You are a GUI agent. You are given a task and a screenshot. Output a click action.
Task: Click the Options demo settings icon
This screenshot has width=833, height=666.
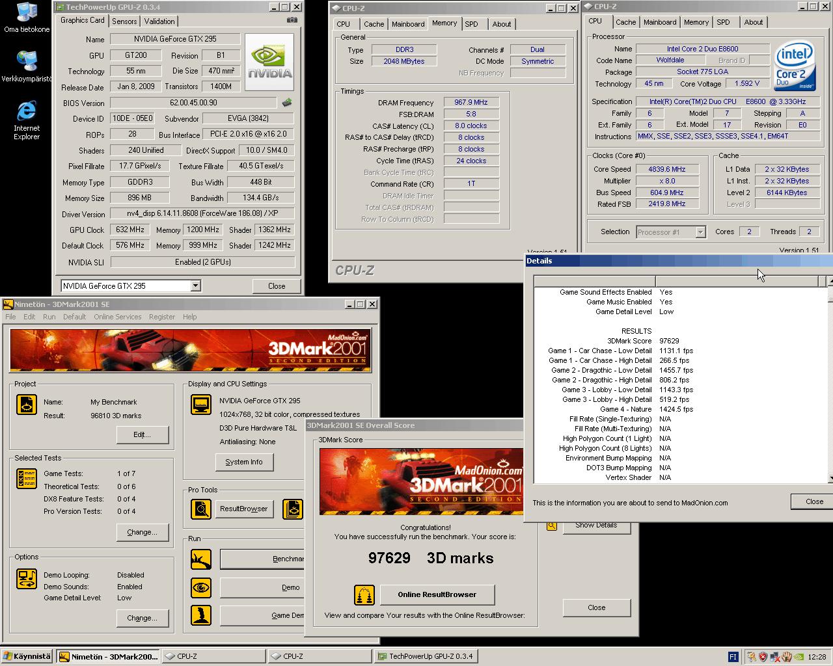coord(27,579)
